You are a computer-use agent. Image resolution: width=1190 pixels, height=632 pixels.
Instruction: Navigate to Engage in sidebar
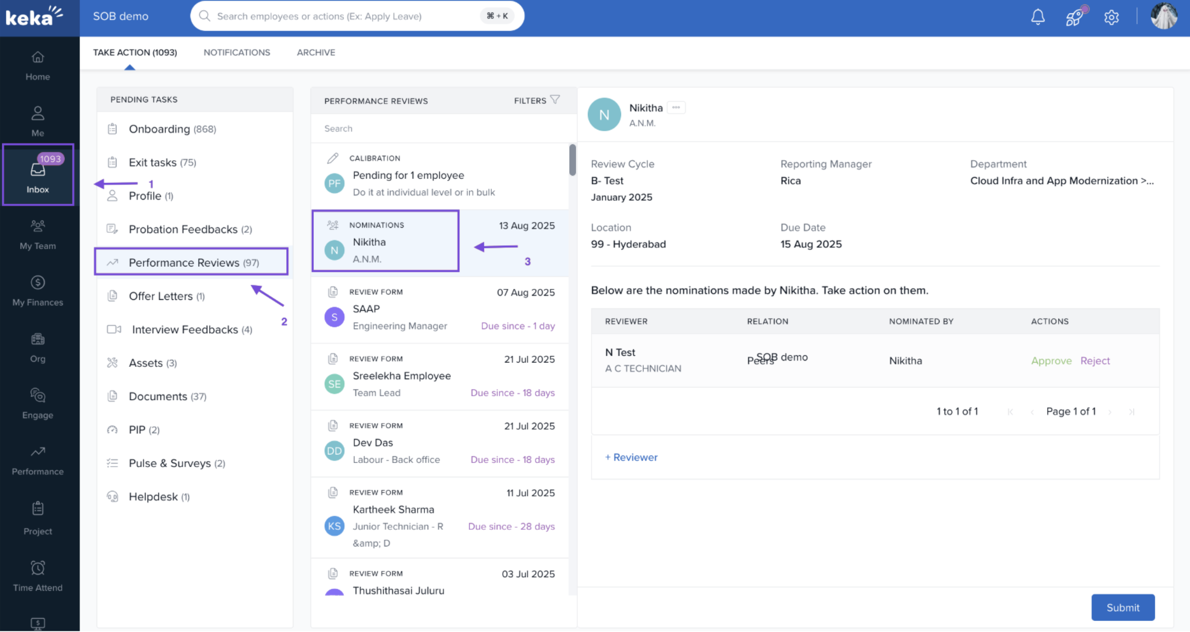[37, 404]
